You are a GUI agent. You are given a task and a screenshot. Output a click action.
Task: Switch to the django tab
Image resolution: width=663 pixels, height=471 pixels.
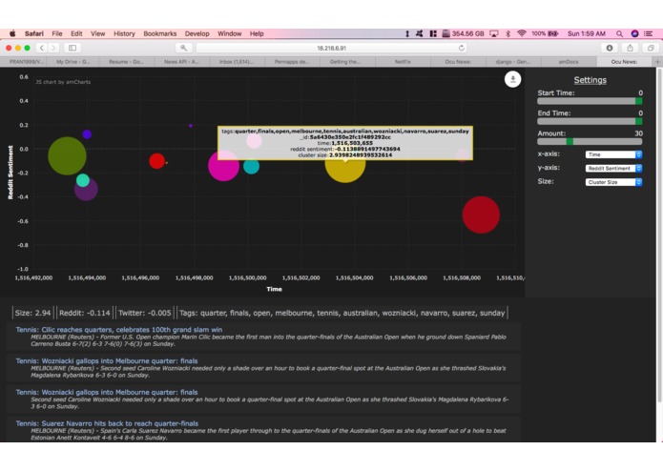(x=513, y=62)
